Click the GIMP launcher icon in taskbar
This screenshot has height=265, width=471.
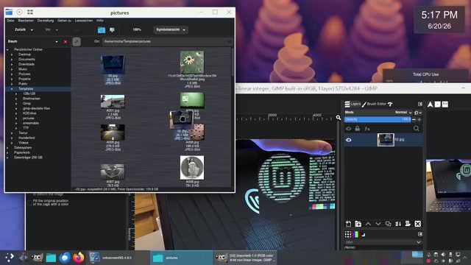(37, 258)
